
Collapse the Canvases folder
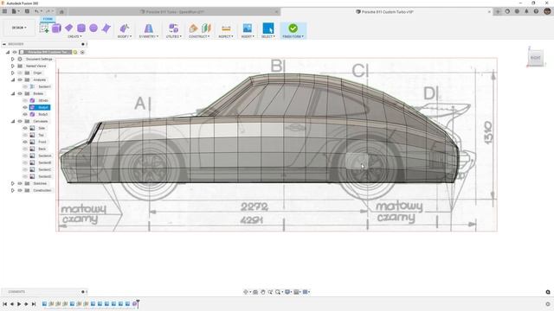[13, 121]
